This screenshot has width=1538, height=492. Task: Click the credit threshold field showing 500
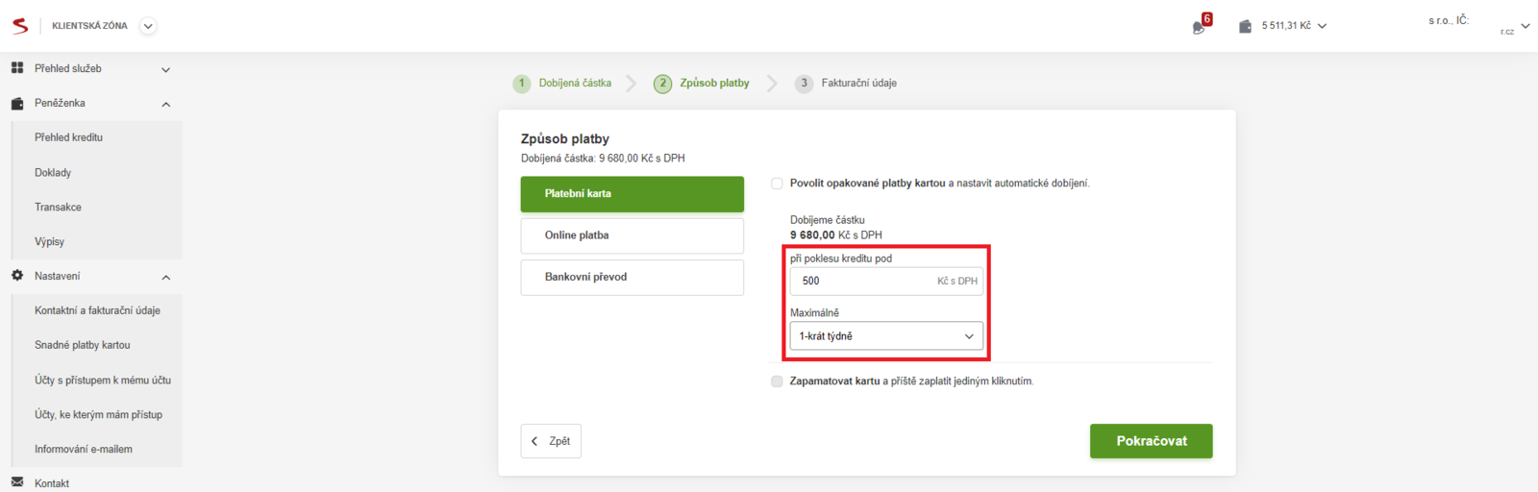coord(860,281)
